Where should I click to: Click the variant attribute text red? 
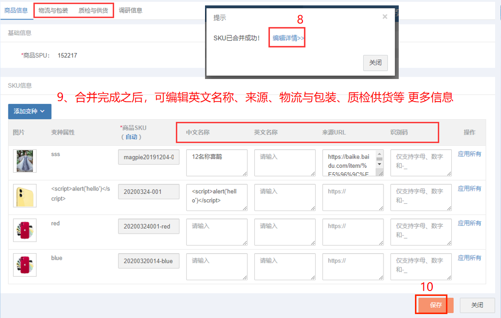55,223
